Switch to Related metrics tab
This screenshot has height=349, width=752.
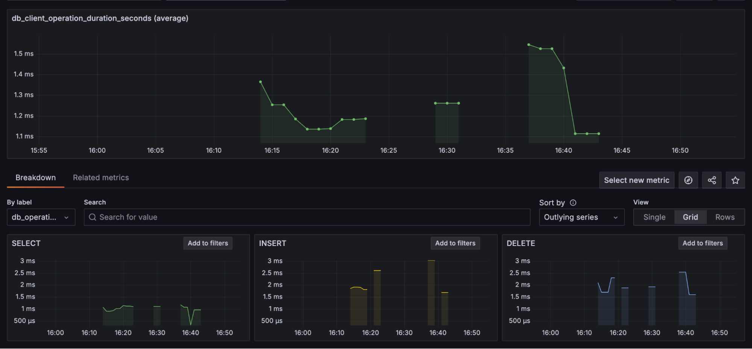tap(101, 178)
